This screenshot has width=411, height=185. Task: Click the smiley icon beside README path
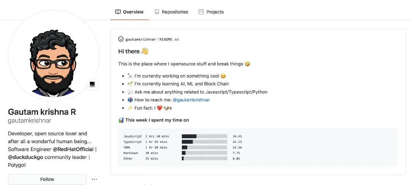(121, 39)
